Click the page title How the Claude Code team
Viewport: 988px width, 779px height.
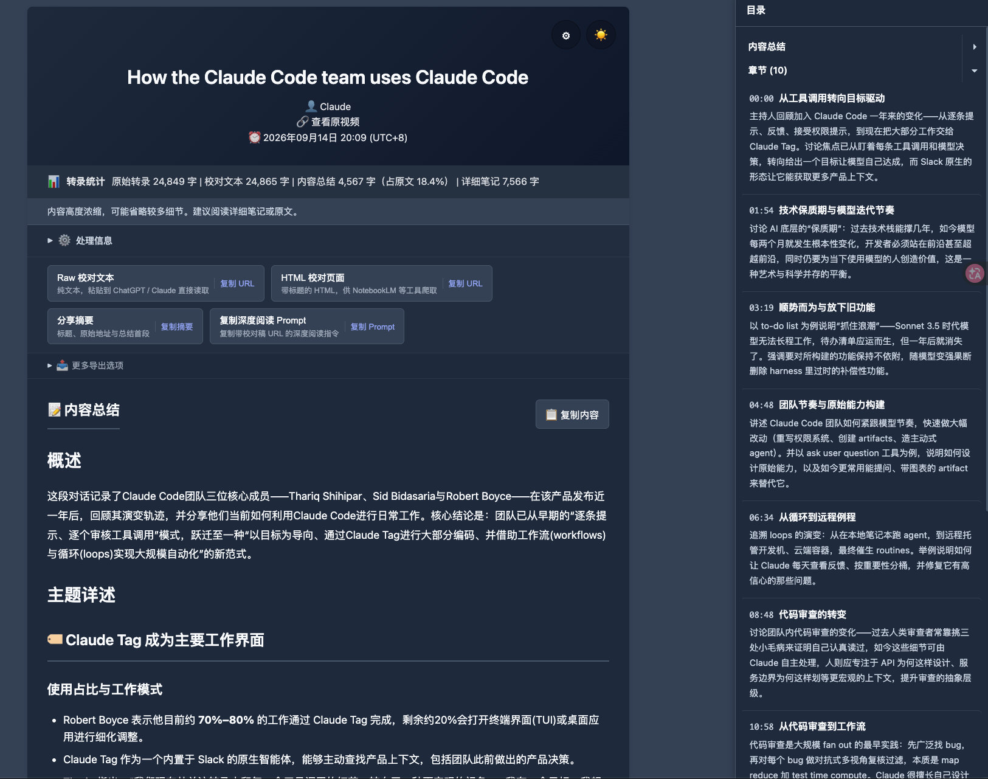pos(328,77)
